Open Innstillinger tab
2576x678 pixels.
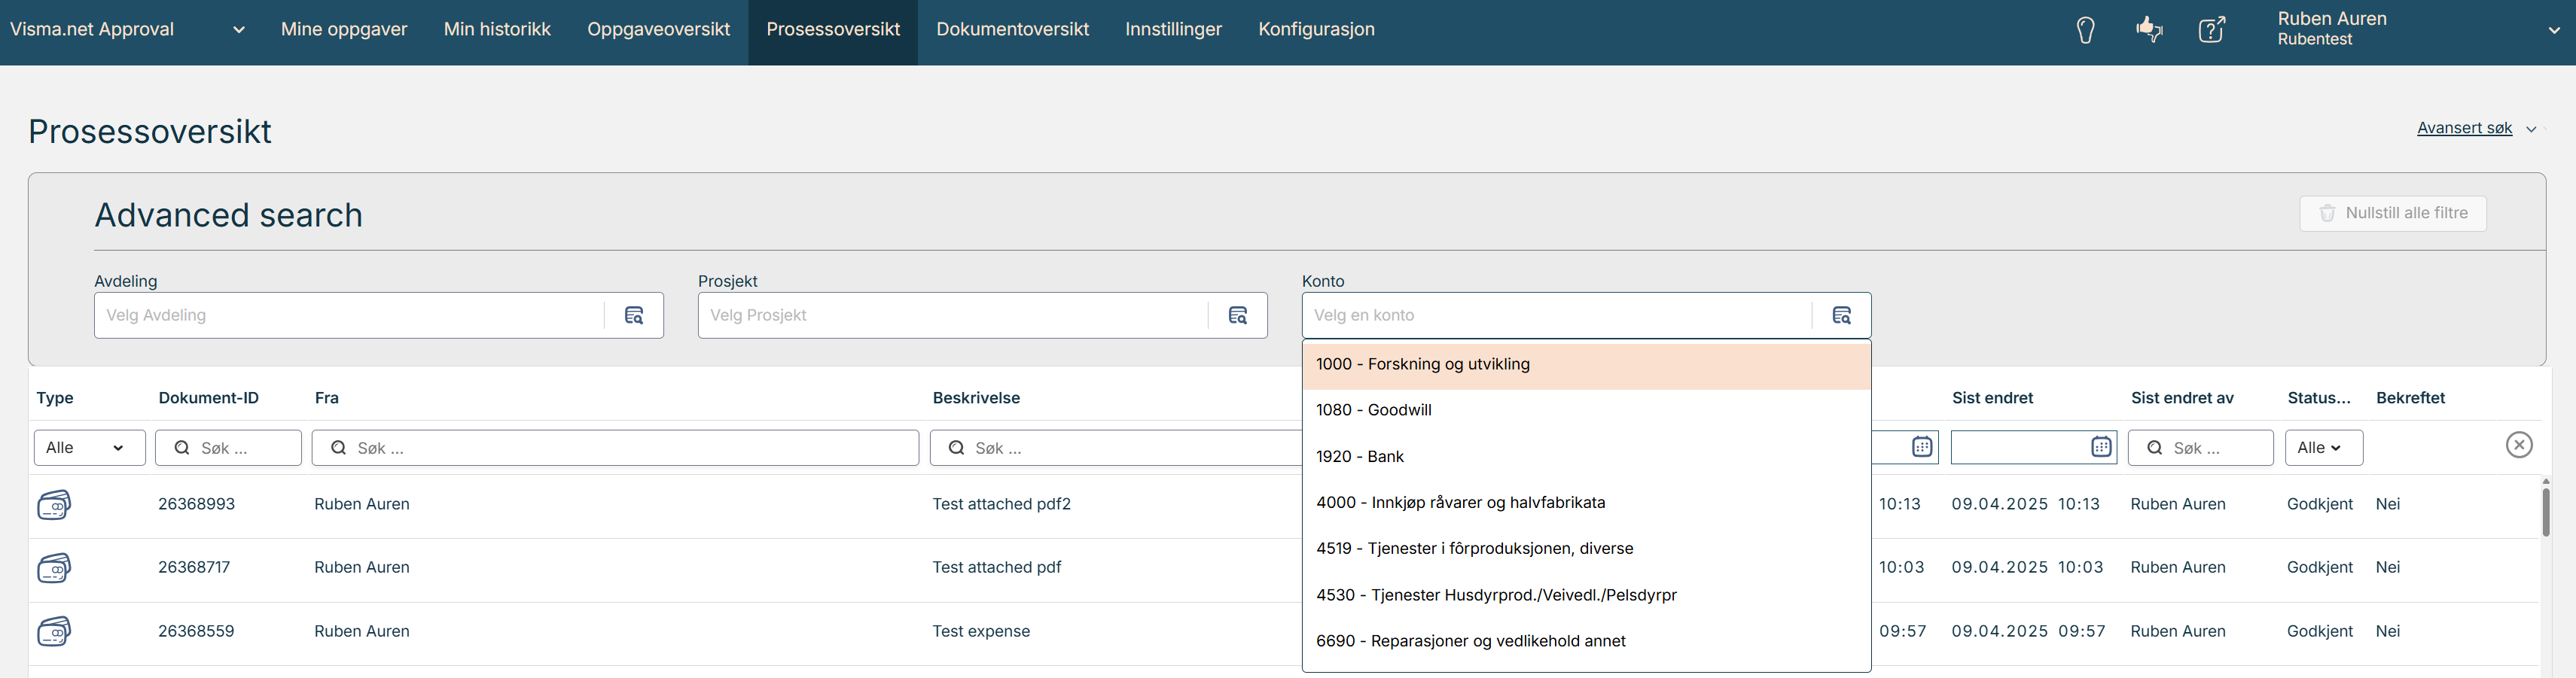pos(1173,30)
